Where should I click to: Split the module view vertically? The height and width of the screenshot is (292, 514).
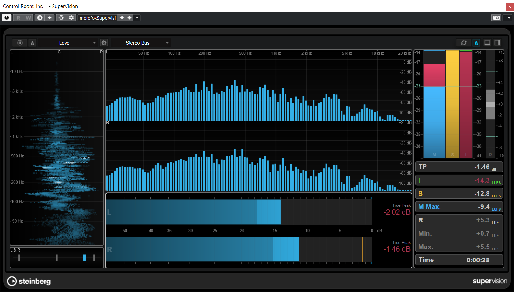(497, 43)
